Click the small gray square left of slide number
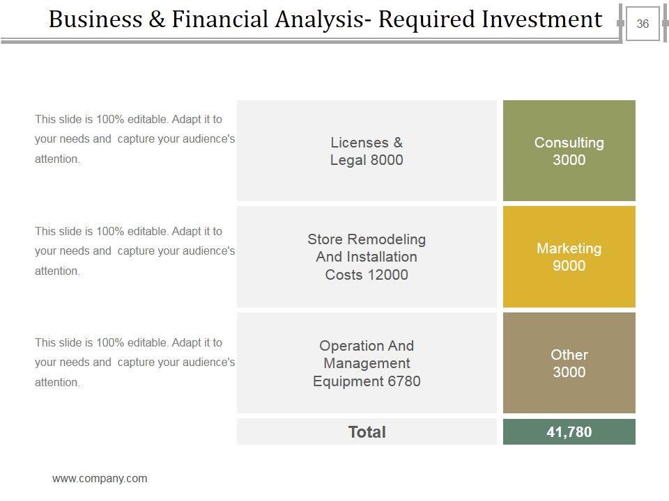The image size is (669, 501). [620, 24]
